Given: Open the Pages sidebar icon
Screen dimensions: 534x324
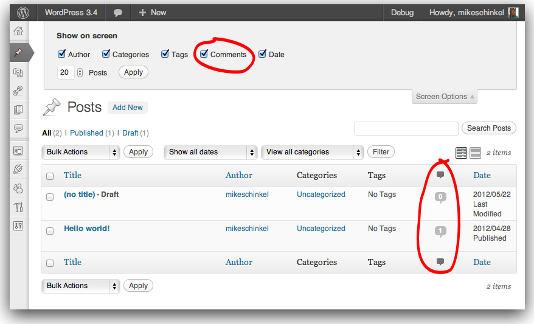Looking at the screenshot, I should [x=18, y=109].
